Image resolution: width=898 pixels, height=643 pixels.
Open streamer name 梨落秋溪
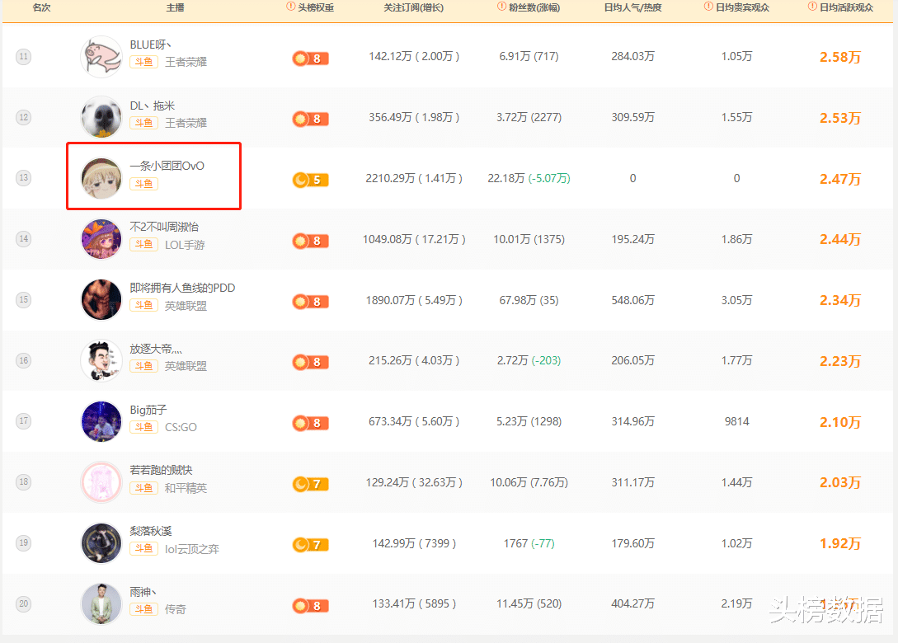point(151,532)
